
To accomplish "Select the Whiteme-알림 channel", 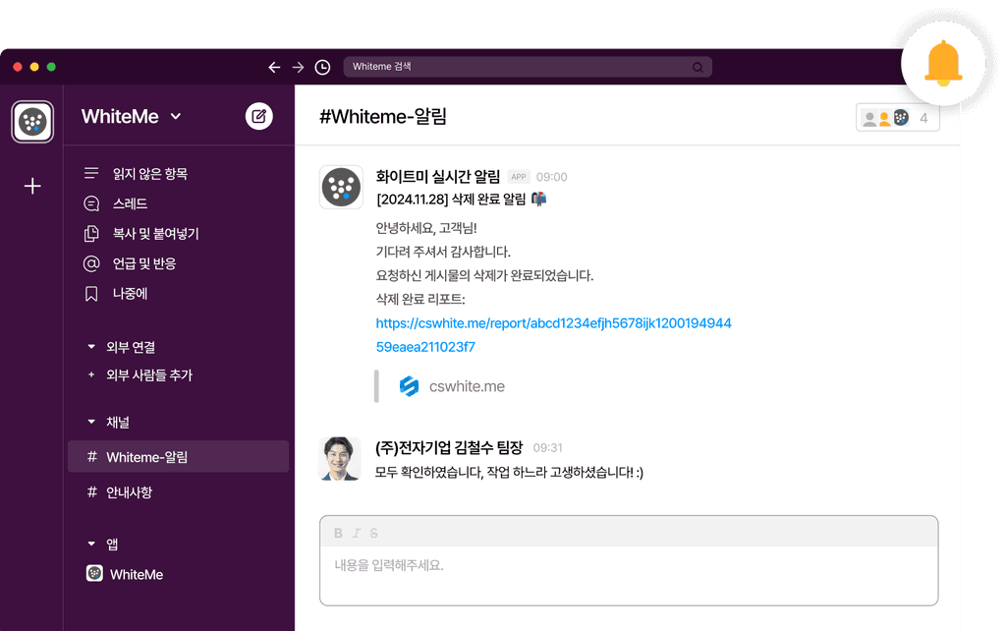I will tap(179, 456).
